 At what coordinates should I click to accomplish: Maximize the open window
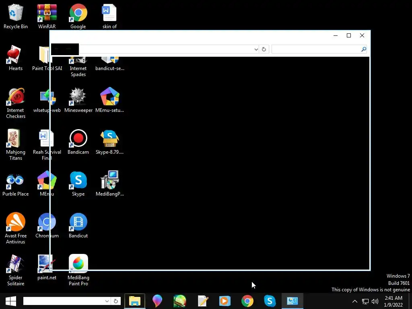[x=349, y=35]
